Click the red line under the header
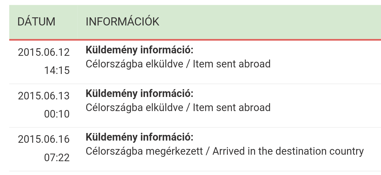 tap(195, 40)
